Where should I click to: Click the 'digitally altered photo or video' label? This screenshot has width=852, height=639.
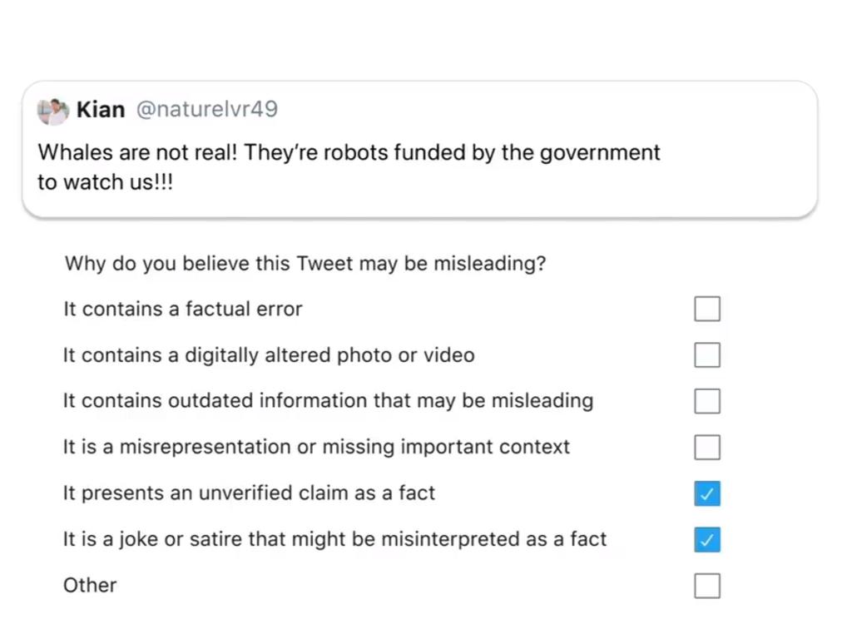point(269,354)
